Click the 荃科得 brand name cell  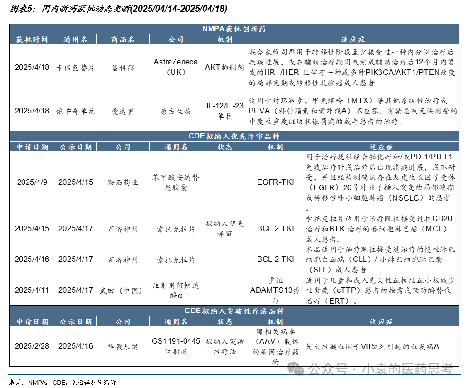[x=123, y=68]
